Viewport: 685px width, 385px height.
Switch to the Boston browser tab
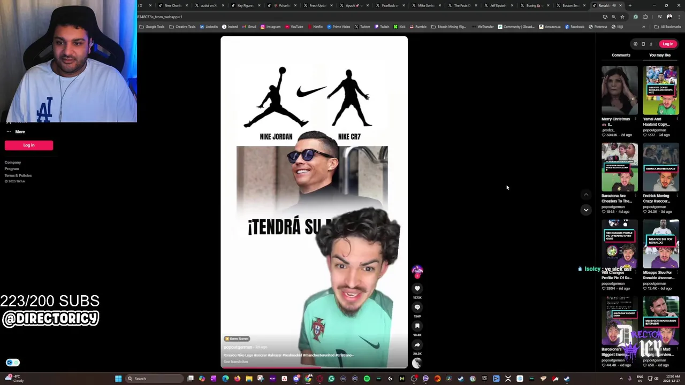570,5
